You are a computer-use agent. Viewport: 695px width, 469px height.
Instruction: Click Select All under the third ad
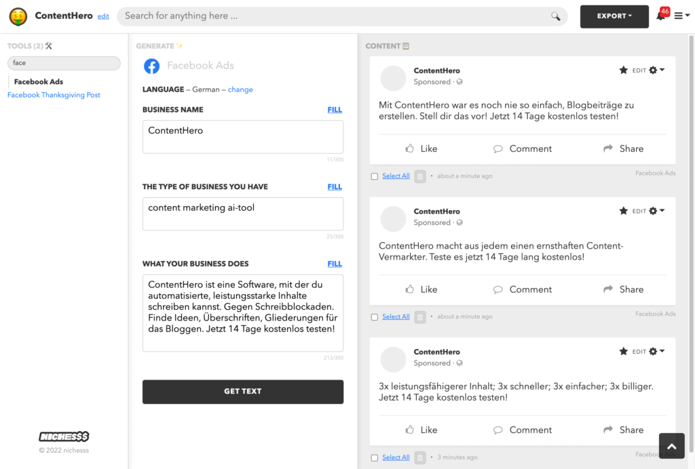click(396, 457)
